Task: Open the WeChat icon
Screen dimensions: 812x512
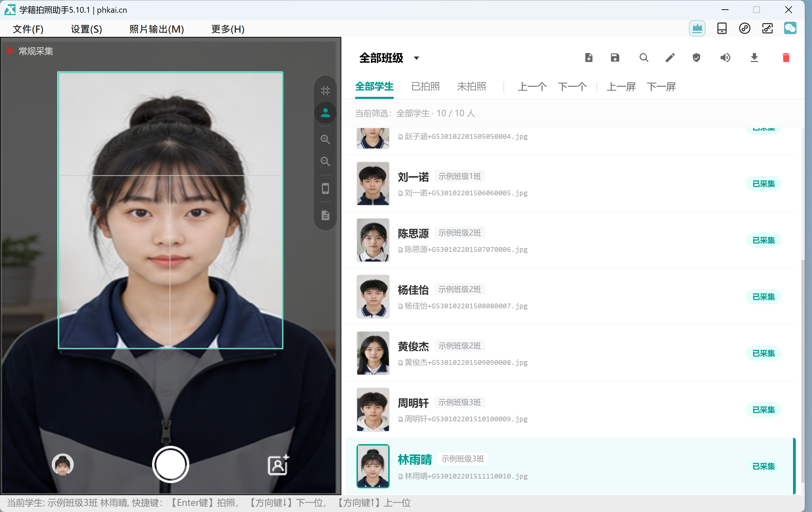Action: point(790,28)
